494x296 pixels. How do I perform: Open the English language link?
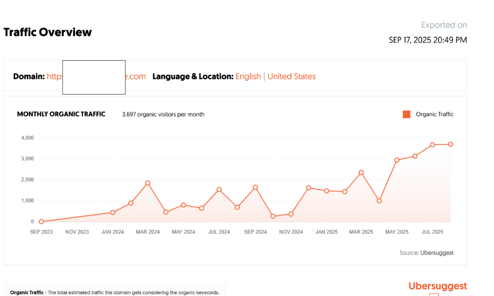248,76
